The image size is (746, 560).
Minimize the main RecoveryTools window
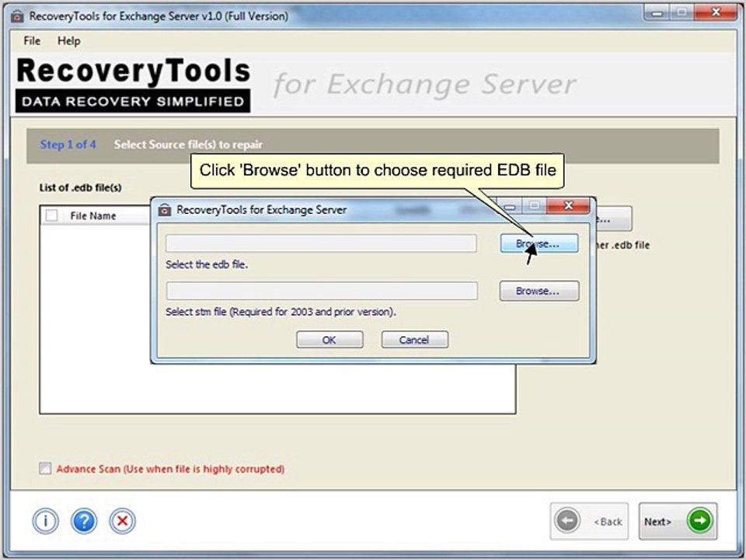[x=657, y=13]
